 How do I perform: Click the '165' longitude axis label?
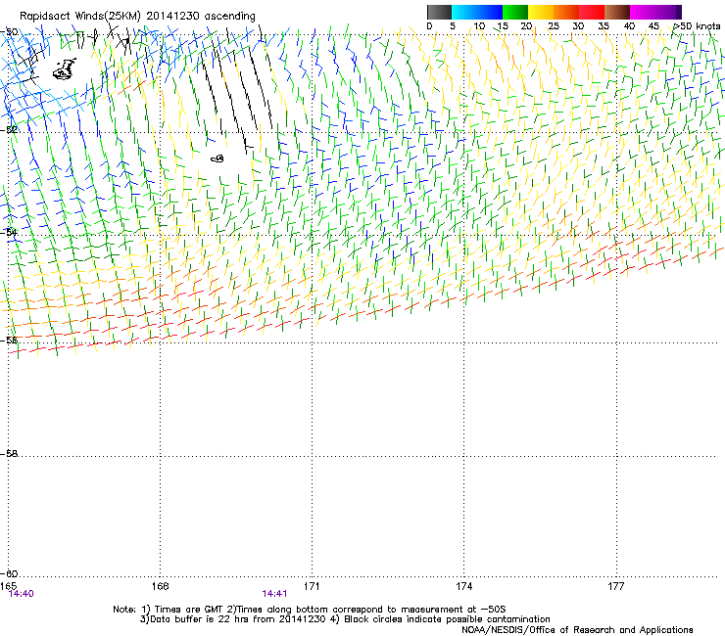tap(8, 586)
